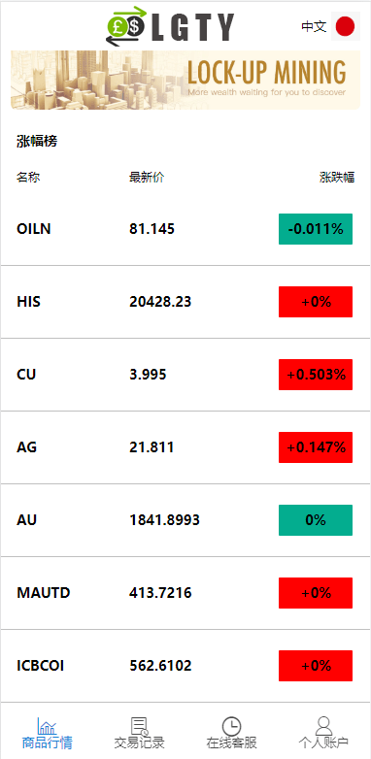Open the AG silver quote
The height and width of the screenshot is (759, 371).
(x=185, y=447)
